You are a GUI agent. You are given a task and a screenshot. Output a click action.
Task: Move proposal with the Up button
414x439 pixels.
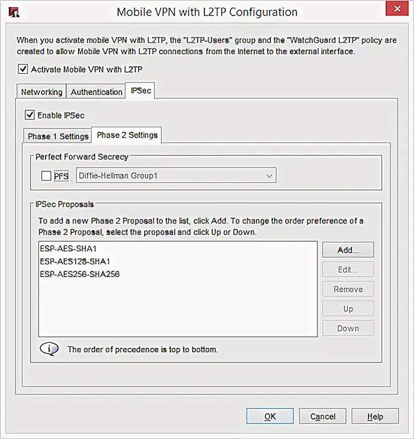point(348,308)
